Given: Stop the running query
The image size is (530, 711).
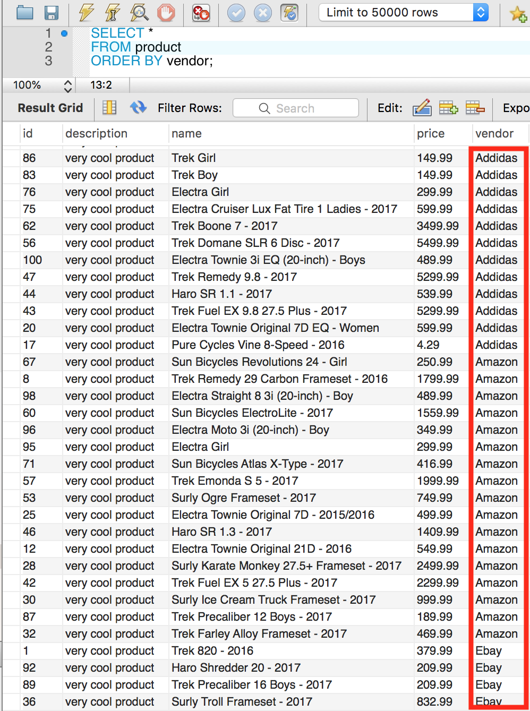Looking at the screenshot, I should click(166, 12).
